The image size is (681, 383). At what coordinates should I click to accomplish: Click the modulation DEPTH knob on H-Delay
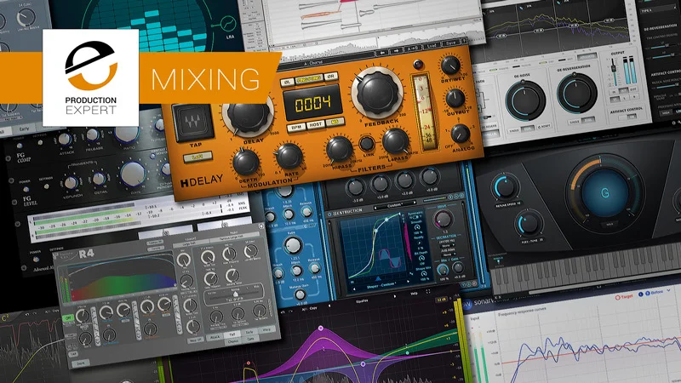(246, 162)
